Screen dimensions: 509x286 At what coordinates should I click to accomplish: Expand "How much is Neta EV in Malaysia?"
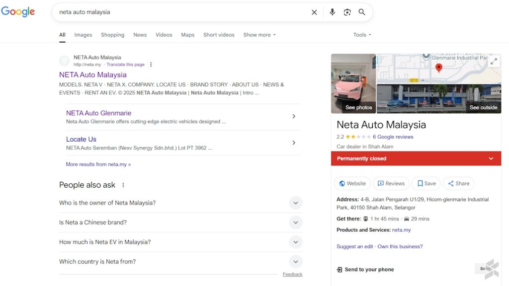295,242
